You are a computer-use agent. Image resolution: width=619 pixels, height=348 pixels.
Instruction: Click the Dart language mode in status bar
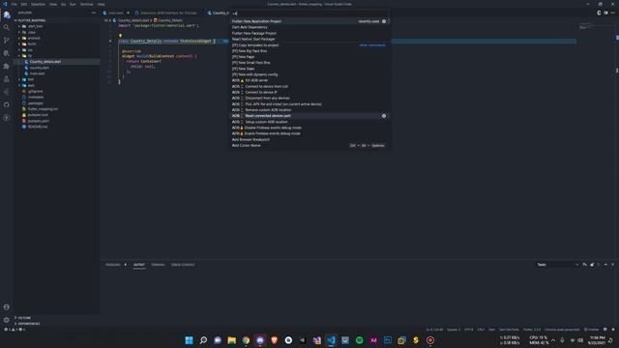(492, 330)
